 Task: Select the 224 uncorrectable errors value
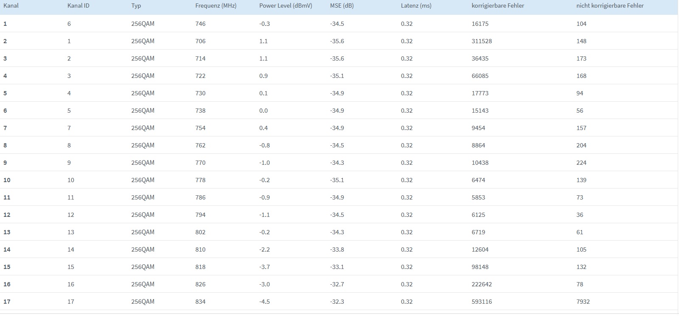tap(581, 163)
